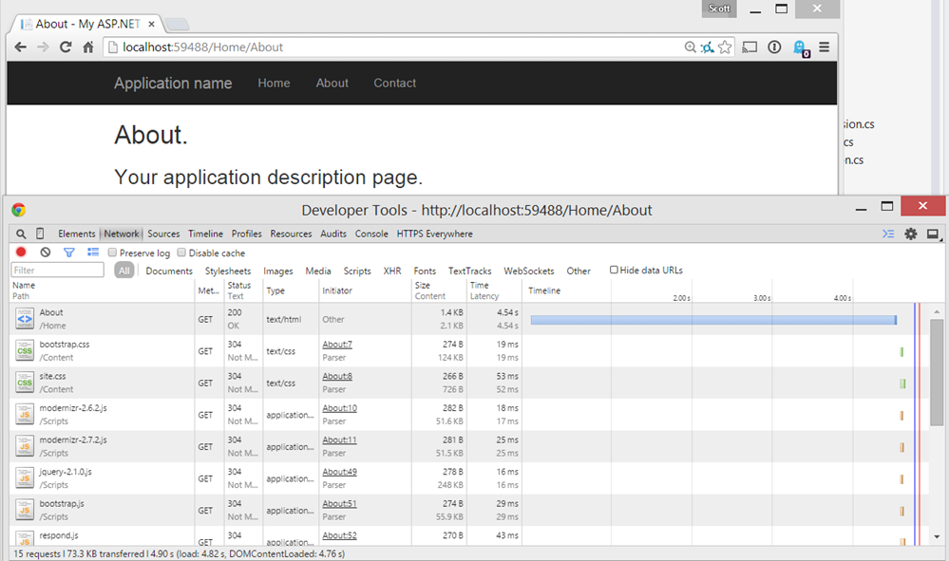Close the About - My ASP.NET tab

[x=151, y=24]
